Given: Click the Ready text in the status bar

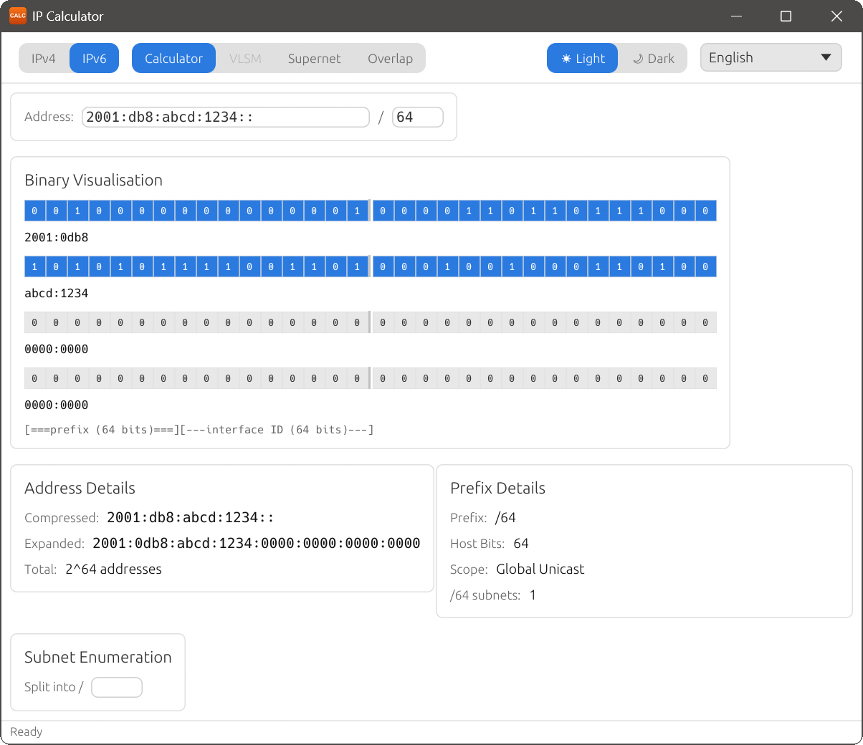Looking at the screenshot, I should 26,731.
